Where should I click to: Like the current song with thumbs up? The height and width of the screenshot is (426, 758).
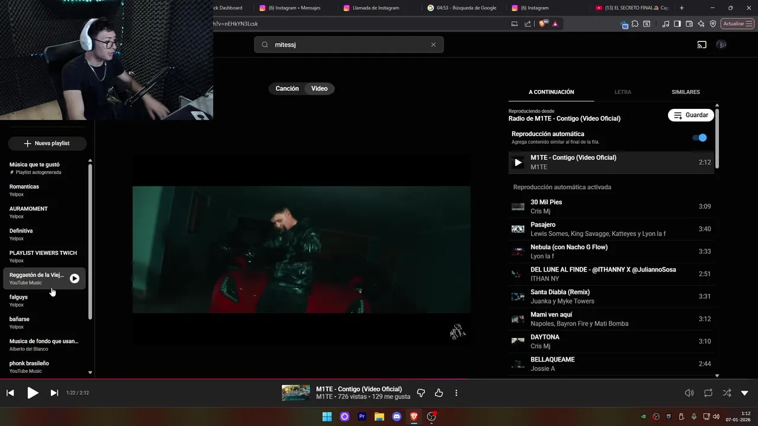tap(439, 393)
